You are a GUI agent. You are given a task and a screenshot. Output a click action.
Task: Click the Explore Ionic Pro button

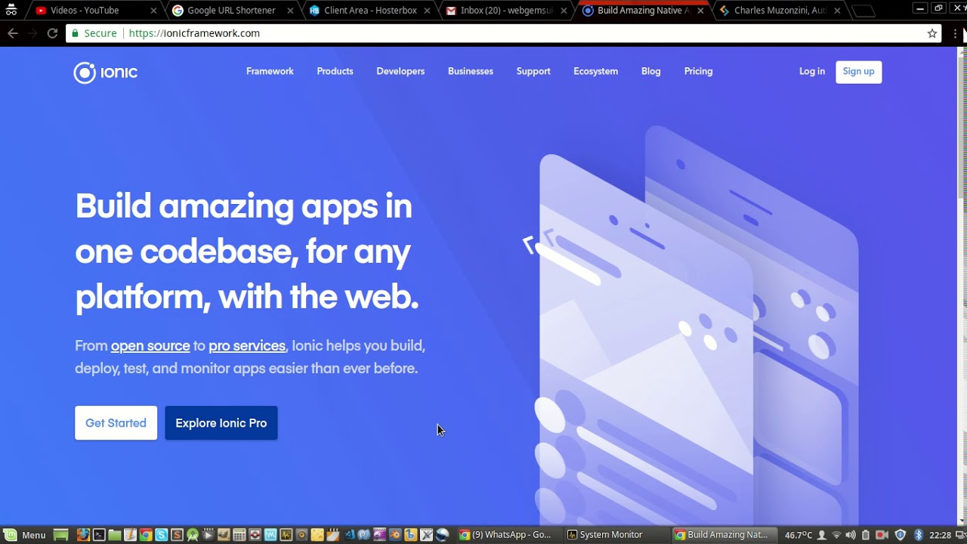[221, 423]
